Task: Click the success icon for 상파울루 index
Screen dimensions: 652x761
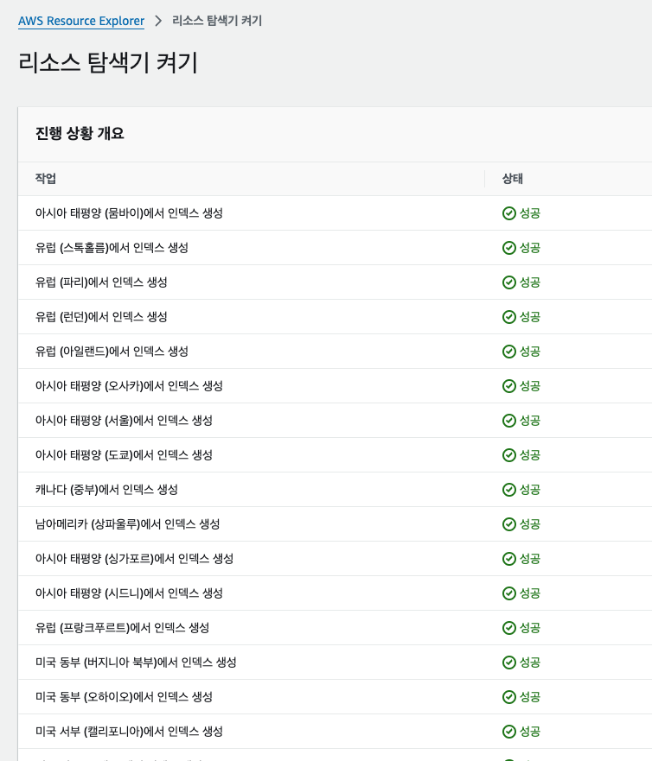Action: (509, 524)
